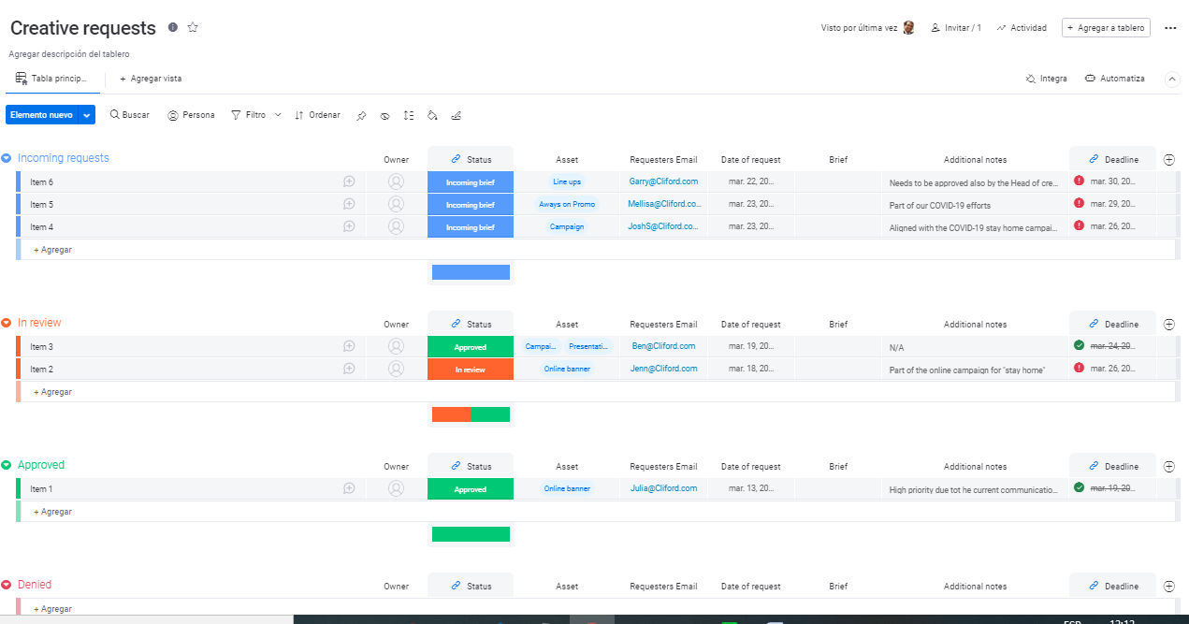The height and width of the screenshot is (624, 1189).
Task: Collapse the Incoming requests group
Action: [x=7, y=158]
